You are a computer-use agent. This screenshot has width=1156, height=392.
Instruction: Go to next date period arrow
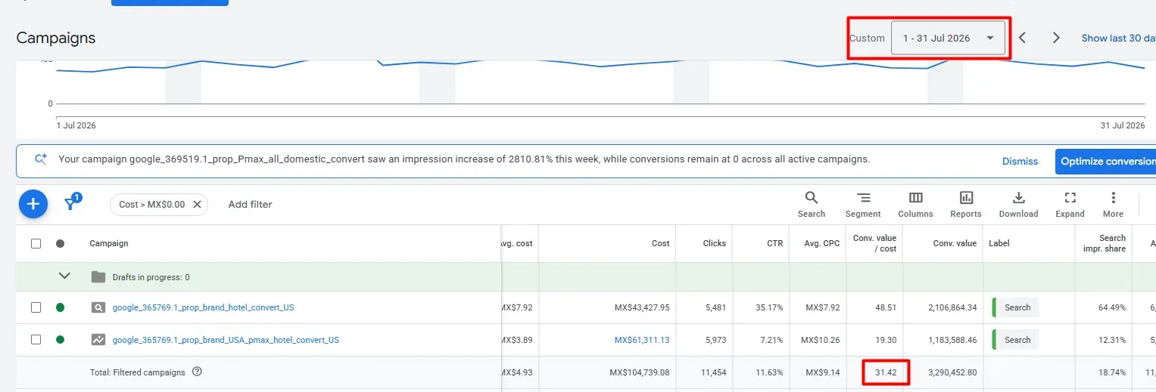[1056, 38]
